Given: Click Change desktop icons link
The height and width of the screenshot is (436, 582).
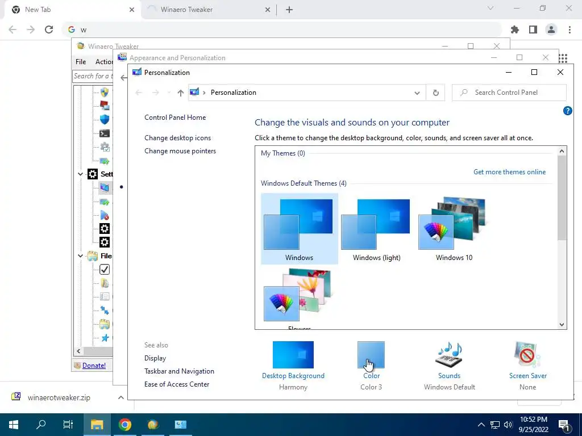Looking at the screenshot, I should pyautogui.click(x=178, y=138).
